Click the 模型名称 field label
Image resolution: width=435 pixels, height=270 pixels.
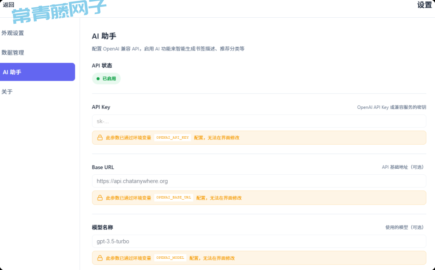105,227
